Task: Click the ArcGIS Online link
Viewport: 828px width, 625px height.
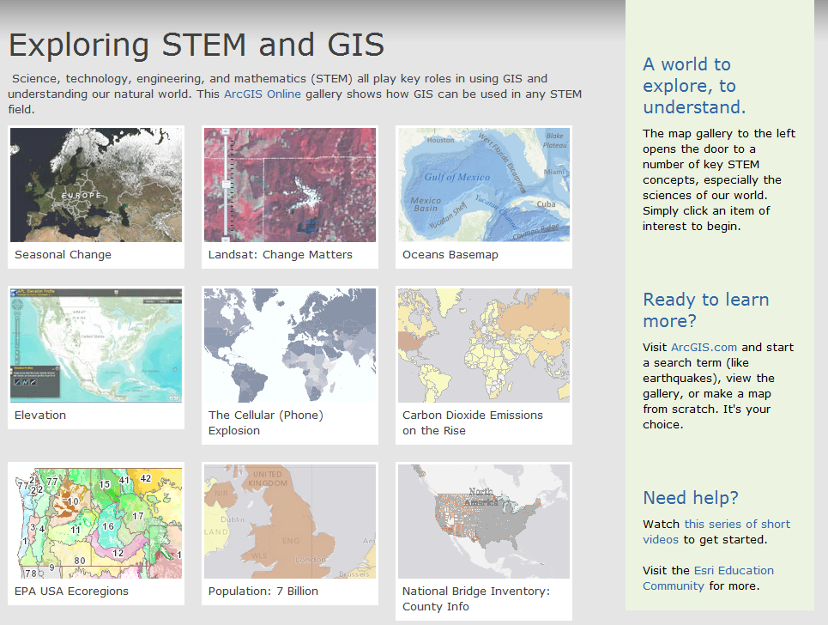Action: point(263,94)
